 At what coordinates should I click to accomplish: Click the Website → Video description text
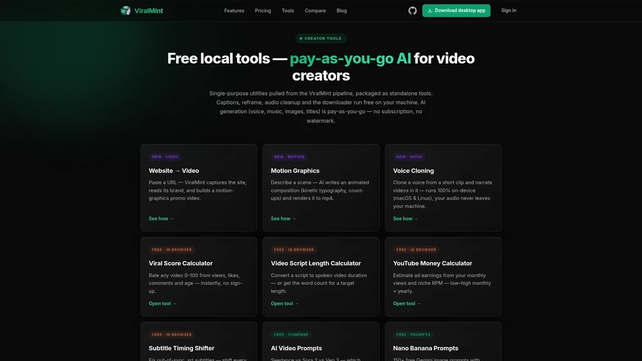197,191
